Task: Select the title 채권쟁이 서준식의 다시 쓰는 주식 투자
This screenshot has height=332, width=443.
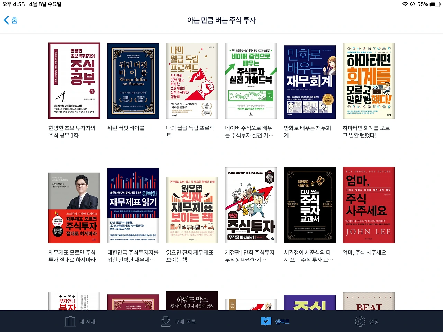Action: pyautogui.click(x=309, y=256)
